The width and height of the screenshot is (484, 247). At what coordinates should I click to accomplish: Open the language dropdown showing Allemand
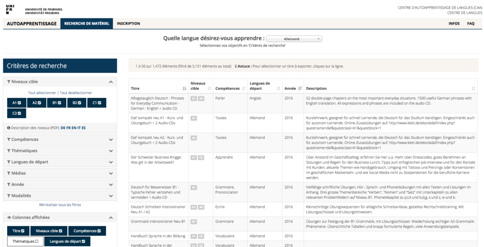[294, 39]
